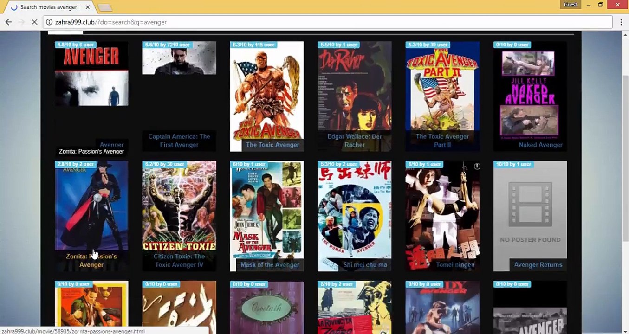Open the Tomei ningen poster
This screenshot has width=629, height=334.
(442, 216)
